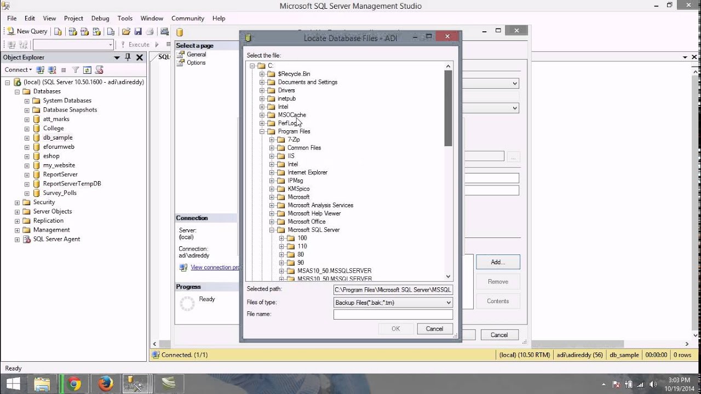
Task: Open Object Explorer window position dropdown arrow
Action: coord(117,57)
